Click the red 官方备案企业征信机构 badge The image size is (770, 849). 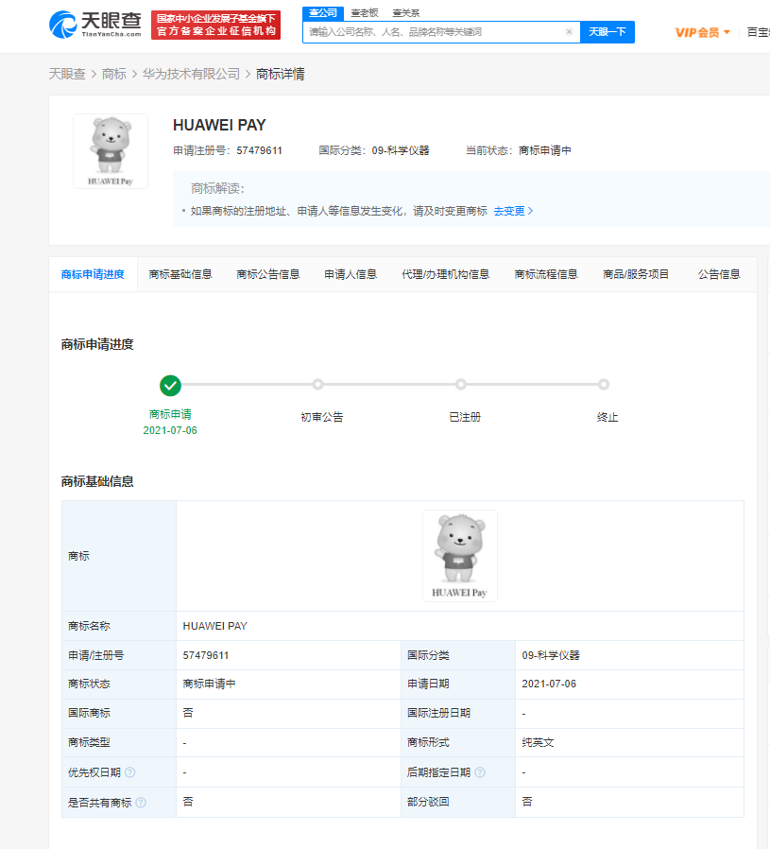tap(214, 26)
